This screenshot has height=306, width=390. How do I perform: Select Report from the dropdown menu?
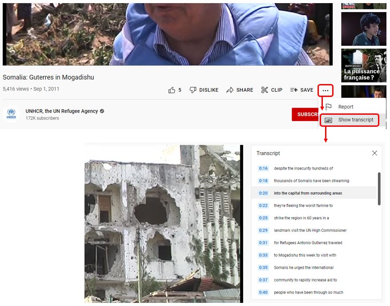346,107
